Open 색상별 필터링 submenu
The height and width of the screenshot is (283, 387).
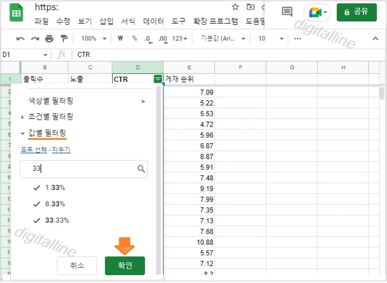pyautogui.click(x=86, y=101)
